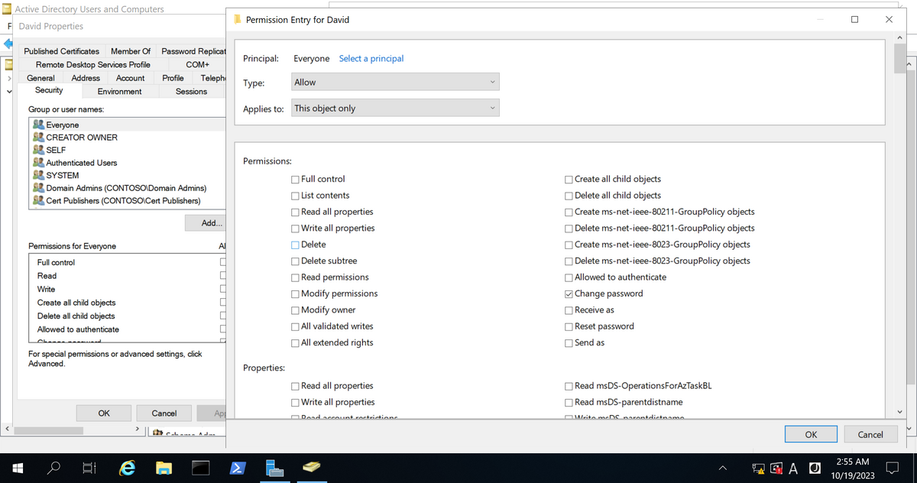Screen dimensions: 917x483
Task: Open the Remote Desktop Services Profile tab
Action: point(93,65)
